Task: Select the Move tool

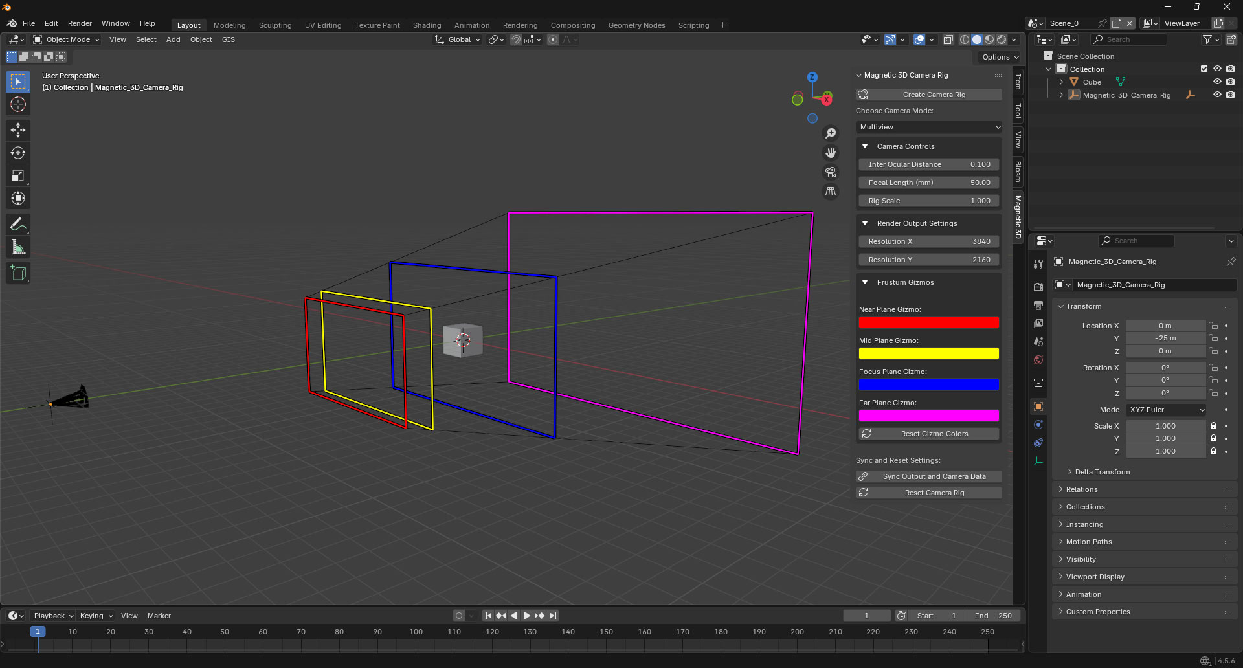Action: [18, 130]
